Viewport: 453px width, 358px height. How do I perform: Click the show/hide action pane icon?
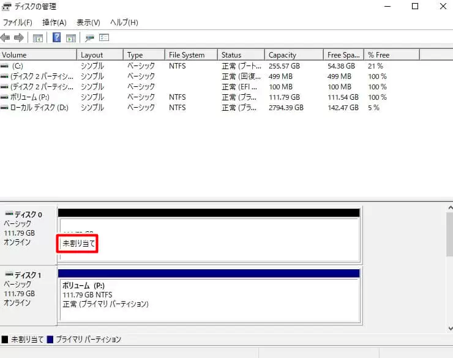click(x=71, y=38)
